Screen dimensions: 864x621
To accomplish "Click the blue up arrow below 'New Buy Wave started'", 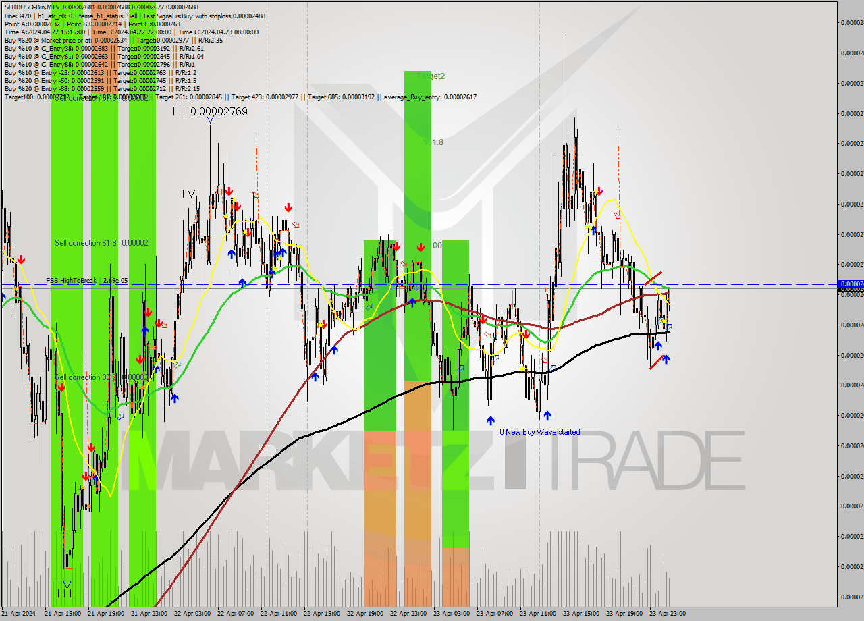I will pos(547,415).
